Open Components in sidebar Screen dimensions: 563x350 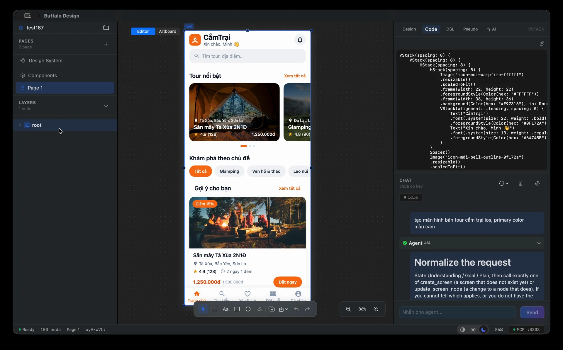(65, 75)
